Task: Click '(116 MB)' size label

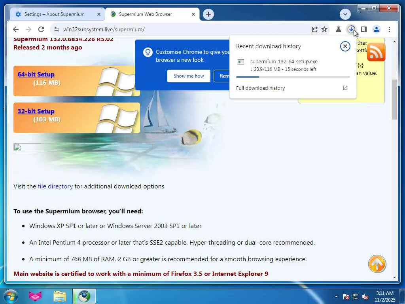Action: [47, 83]
